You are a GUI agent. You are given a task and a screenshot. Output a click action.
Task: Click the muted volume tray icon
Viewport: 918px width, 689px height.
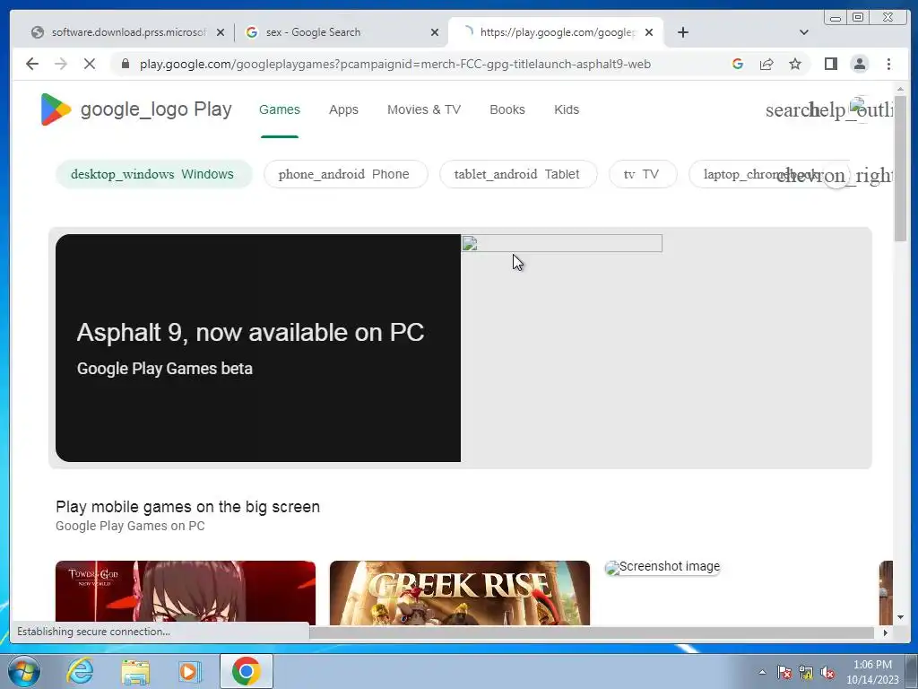(x=827, y=672)
